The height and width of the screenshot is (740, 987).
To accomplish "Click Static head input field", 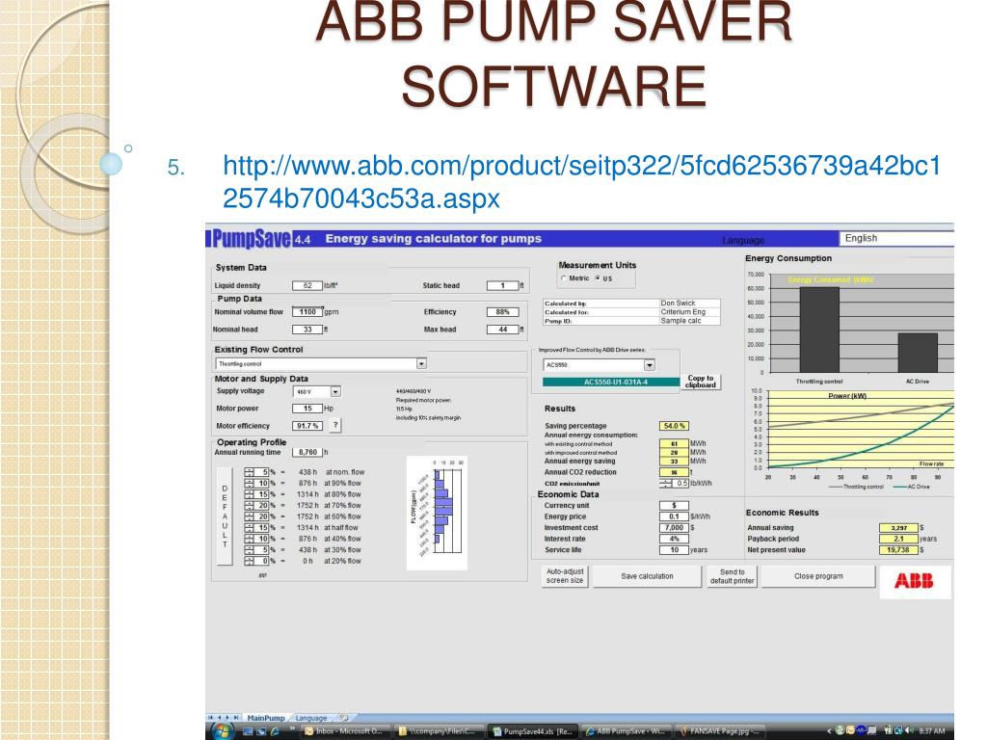I will pyautogui.click(x=502, y=285).
